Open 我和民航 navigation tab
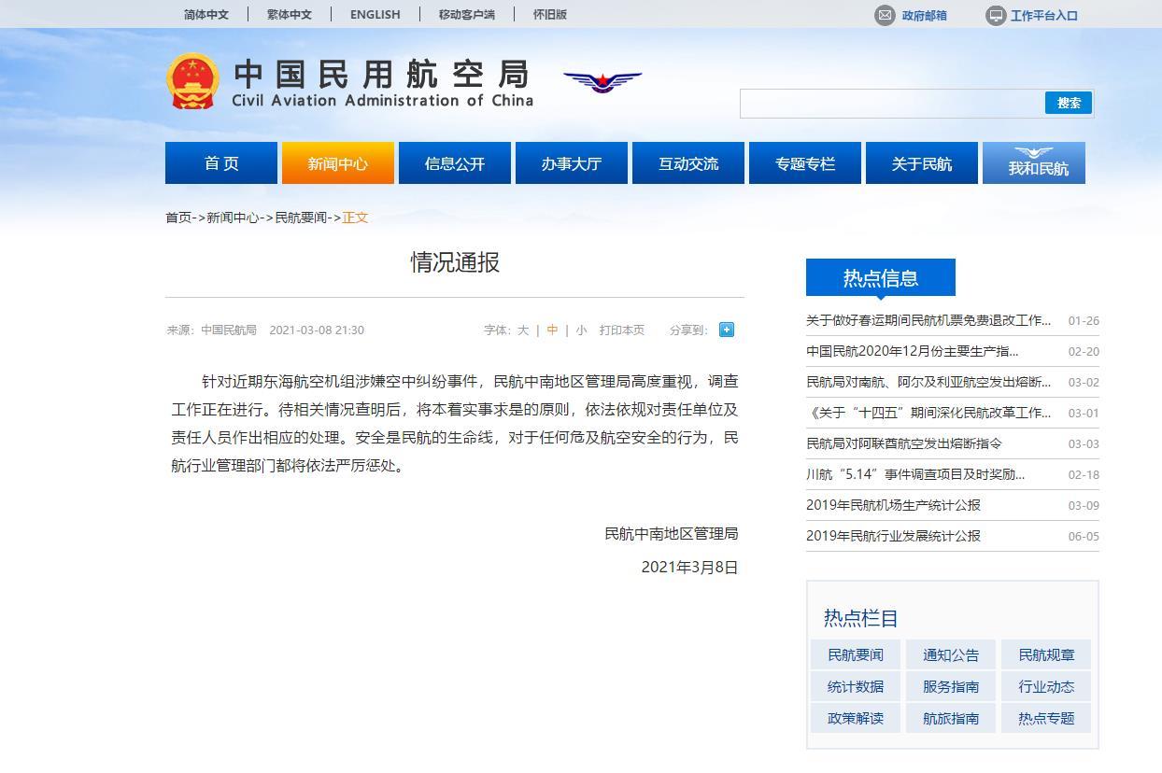Image resolution: width=1162 pixels, height=773 pixels. [x=1034, y=163]
